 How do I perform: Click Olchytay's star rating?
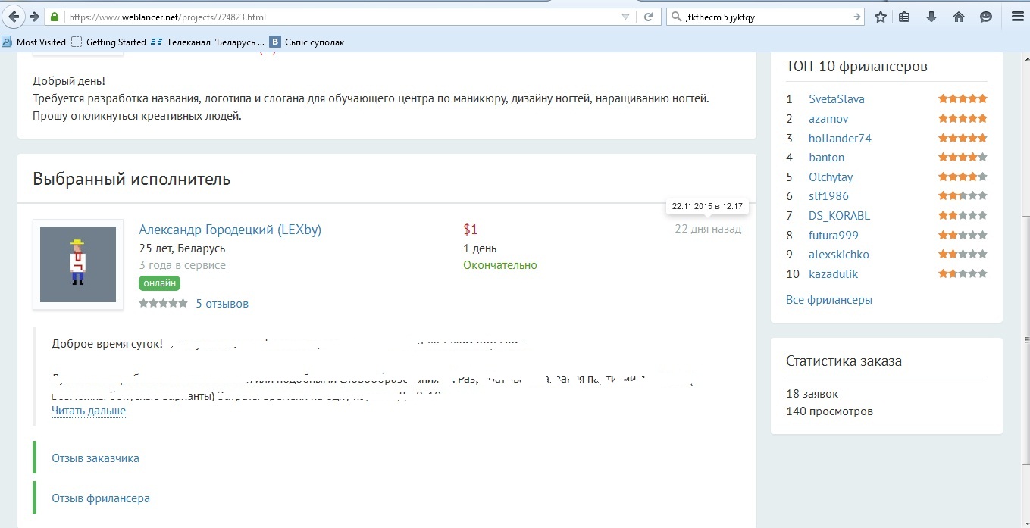963,177
